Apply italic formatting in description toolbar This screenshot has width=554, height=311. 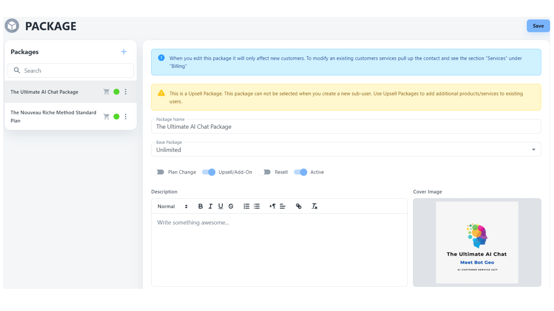click(210, 206)
